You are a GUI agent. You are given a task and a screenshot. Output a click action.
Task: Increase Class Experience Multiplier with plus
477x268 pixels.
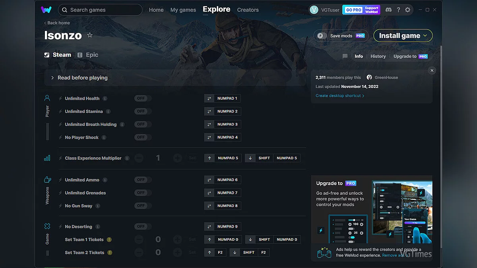coord(178,158)
